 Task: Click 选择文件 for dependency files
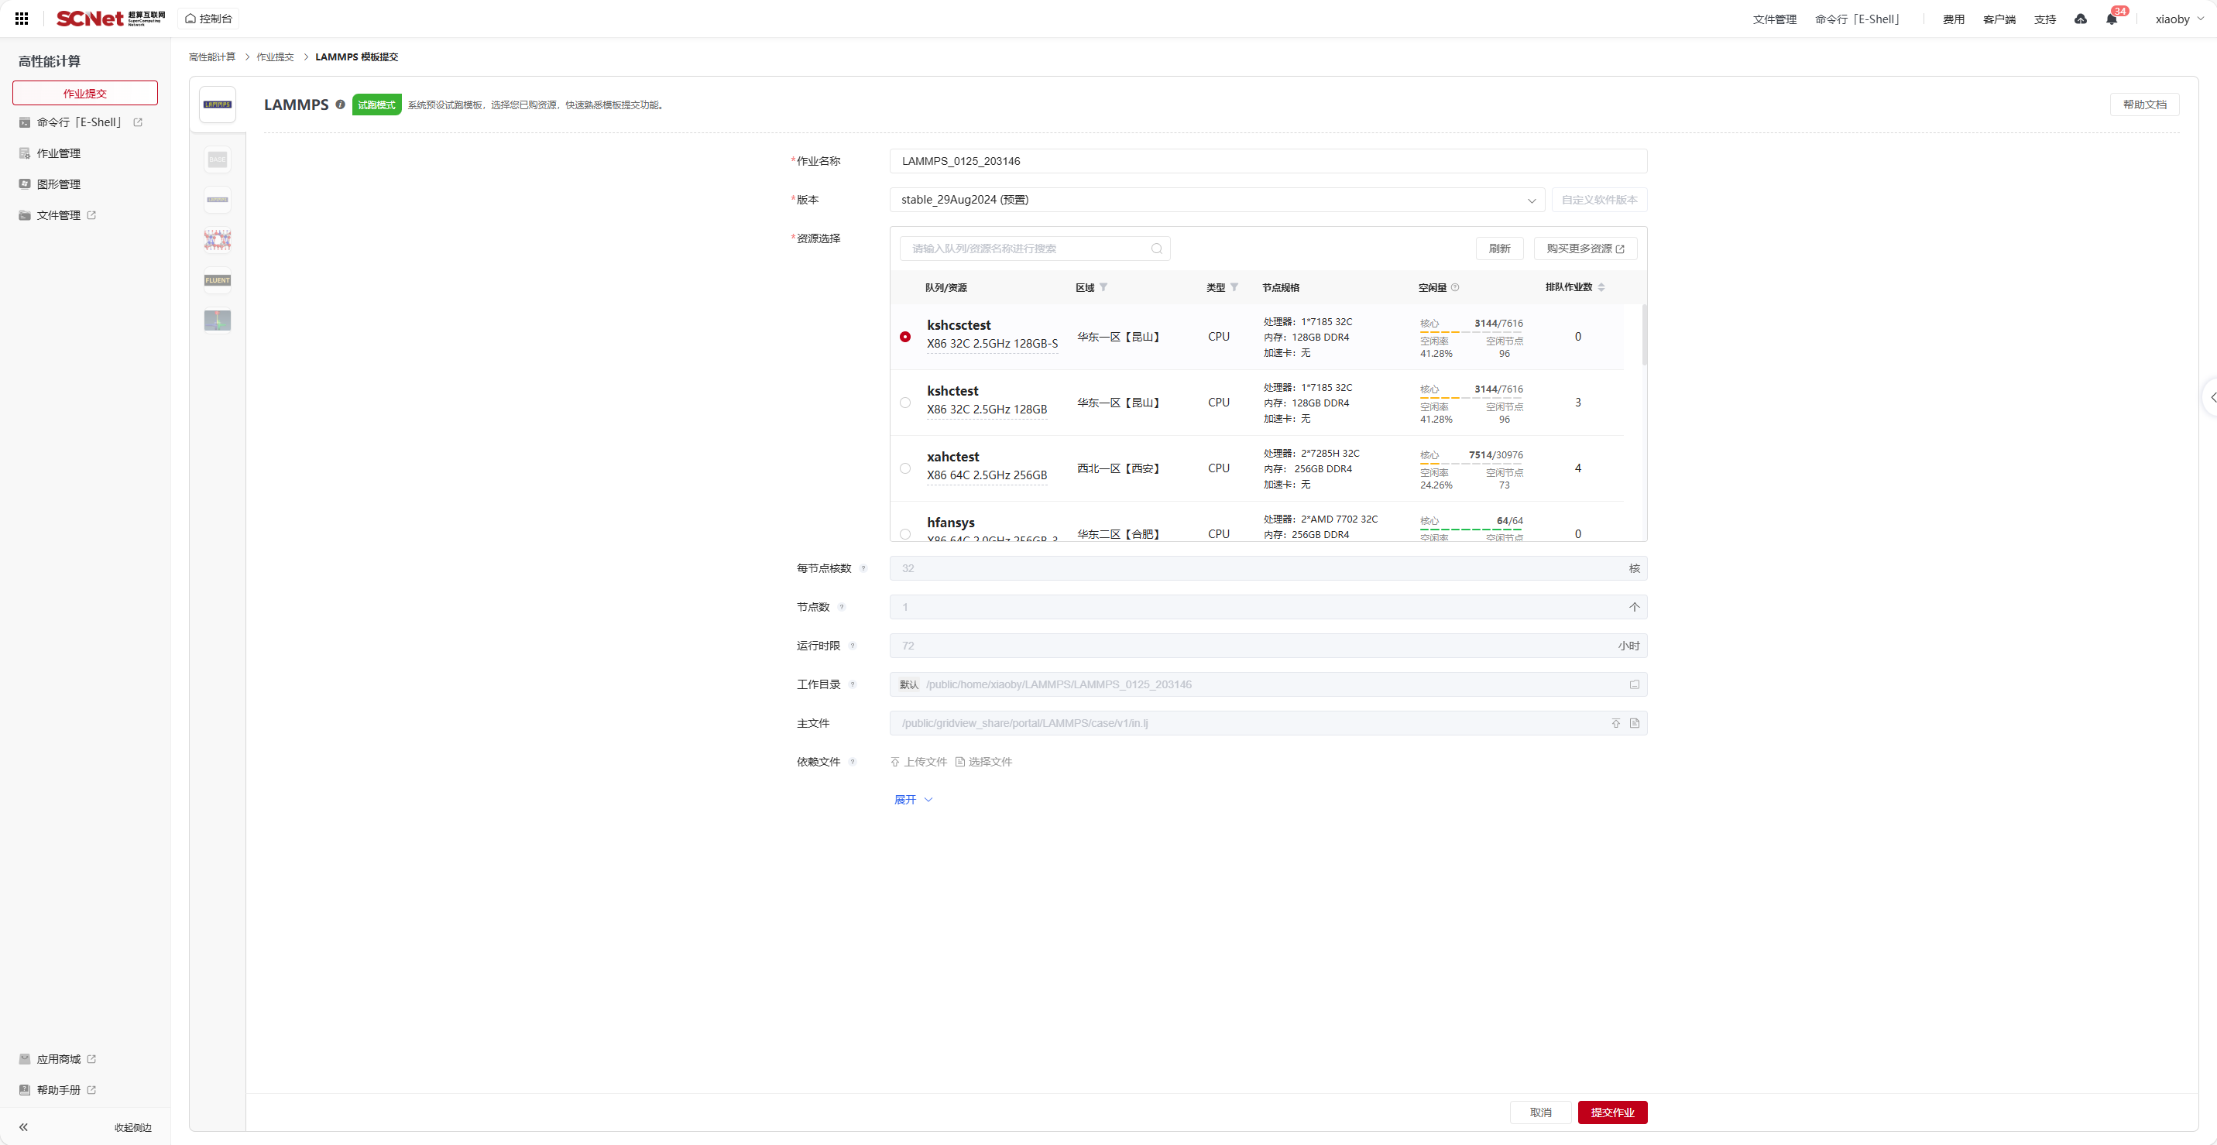click(983, 761)
